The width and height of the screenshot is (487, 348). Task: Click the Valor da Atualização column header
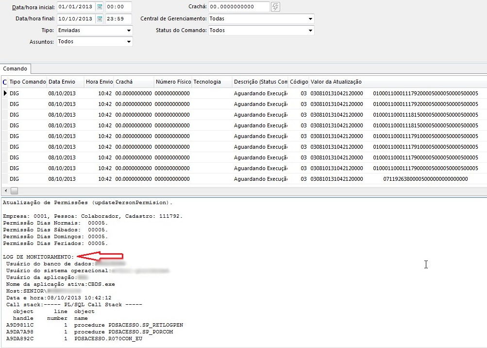point(336,82)
